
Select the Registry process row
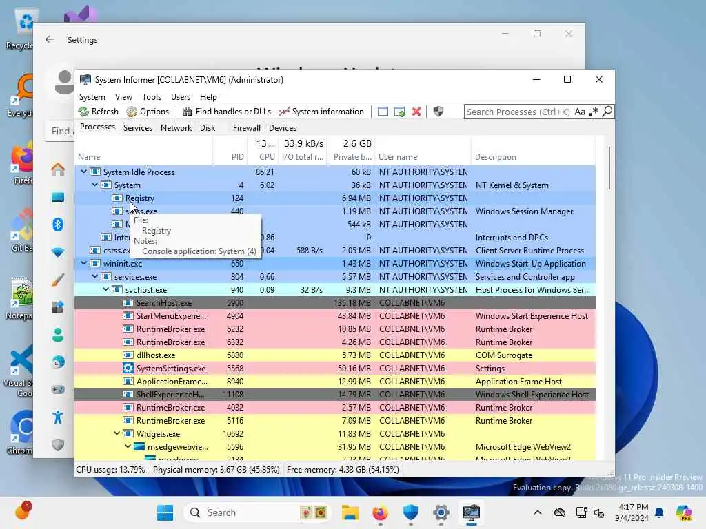[x=335, y=198]
